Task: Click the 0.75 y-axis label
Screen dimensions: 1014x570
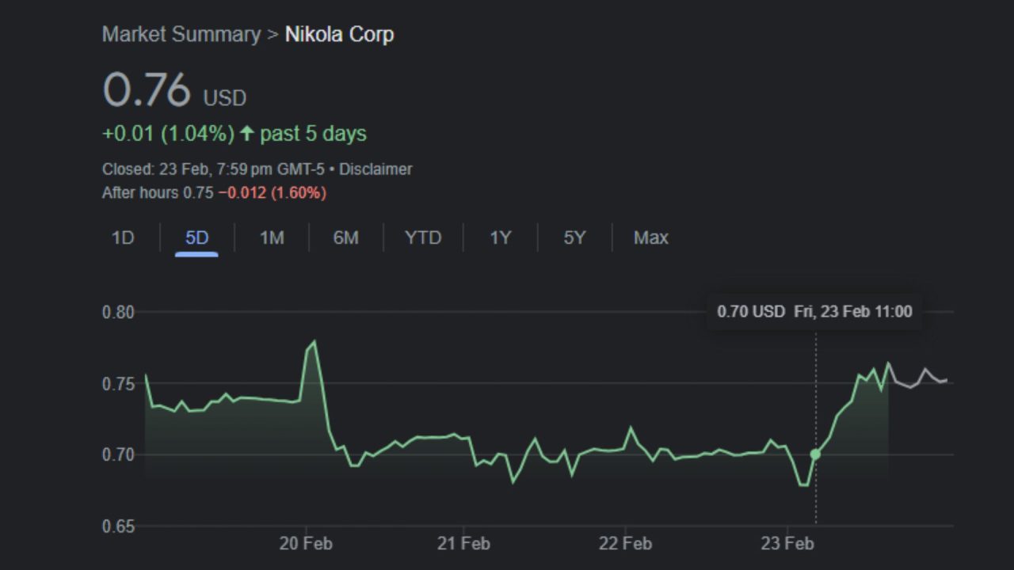Action: click(118, 384)
